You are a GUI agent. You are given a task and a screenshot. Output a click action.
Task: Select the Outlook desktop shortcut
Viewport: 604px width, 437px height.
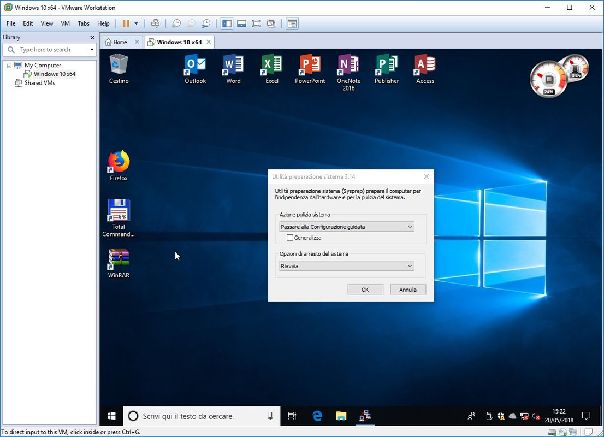196,69
